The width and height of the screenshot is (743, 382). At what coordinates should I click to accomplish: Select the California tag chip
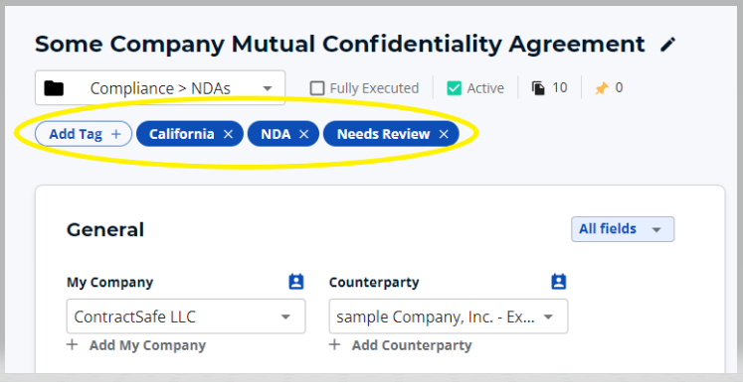tap(181, 134)
